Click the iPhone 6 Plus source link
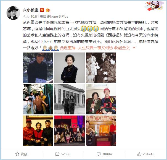 [58, 17]
